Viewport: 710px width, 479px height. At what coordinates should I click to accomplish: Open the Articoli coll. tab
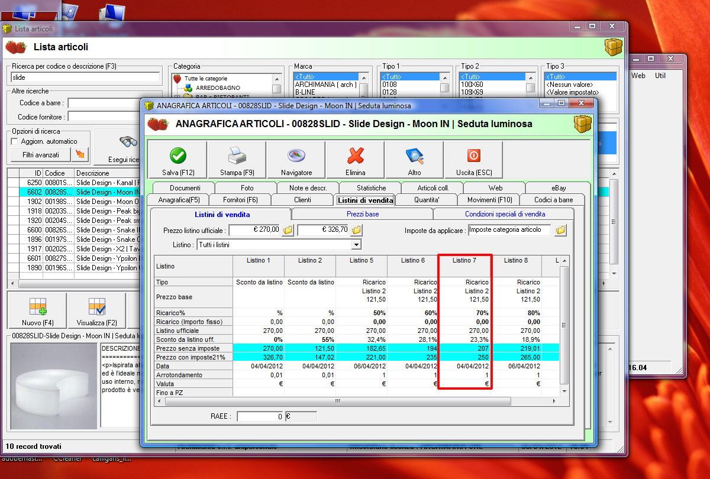point(433,187)
